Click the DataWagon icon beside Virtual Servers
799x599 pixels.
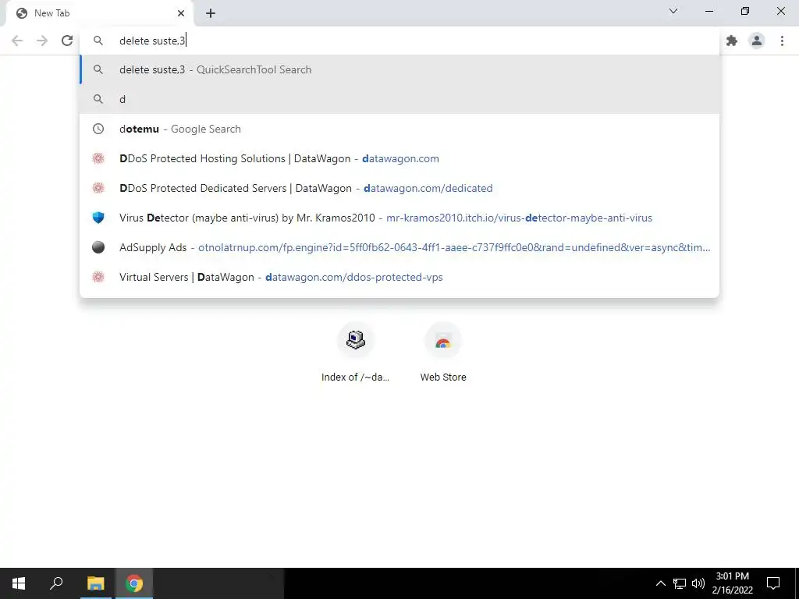pyautogui.click(x=98, y=277)
